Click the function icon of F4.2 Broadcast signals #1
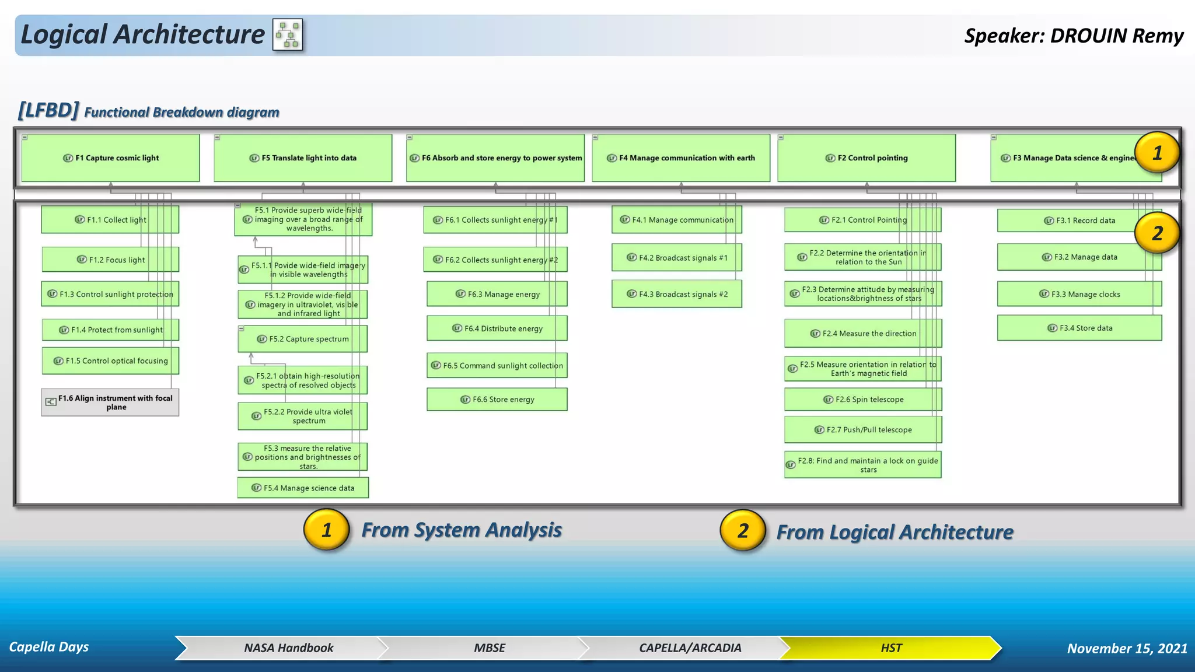 tap(631, 257)
